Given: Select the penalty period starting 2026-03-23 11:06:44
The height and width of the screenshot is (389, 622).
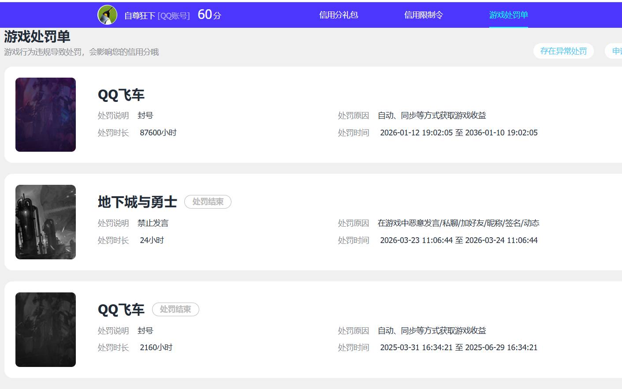Looking at the screenshot, I should pos(459,240).
